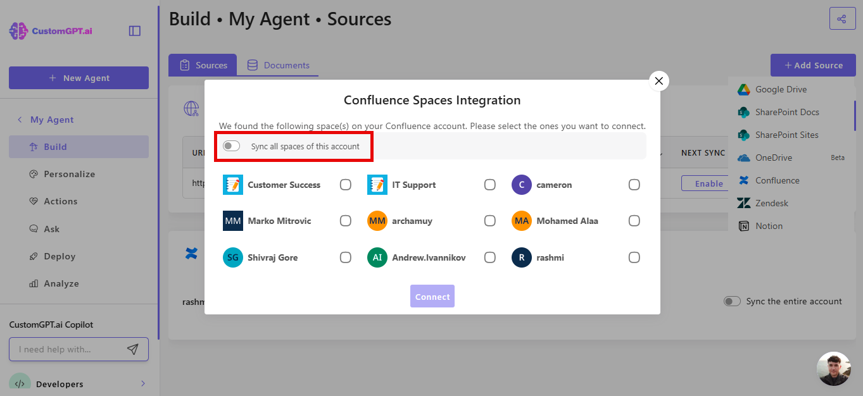Check the Customer Success space checkbox
This screenshot has height=396, width=863.
pyautogui.click(x=345, y=184)
